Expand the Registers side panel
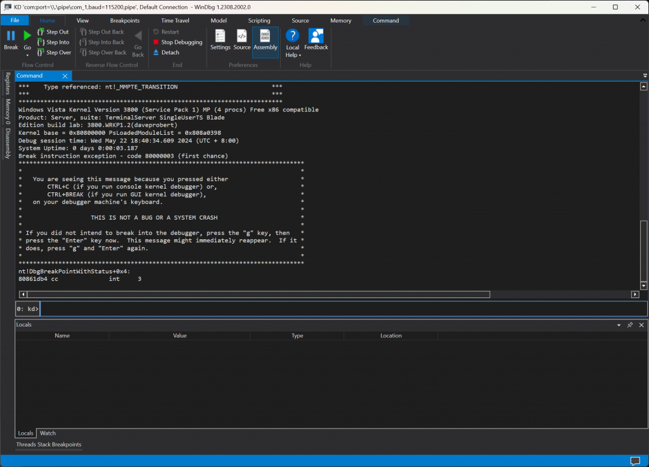 pyautogui.click(x=8, y=84)
